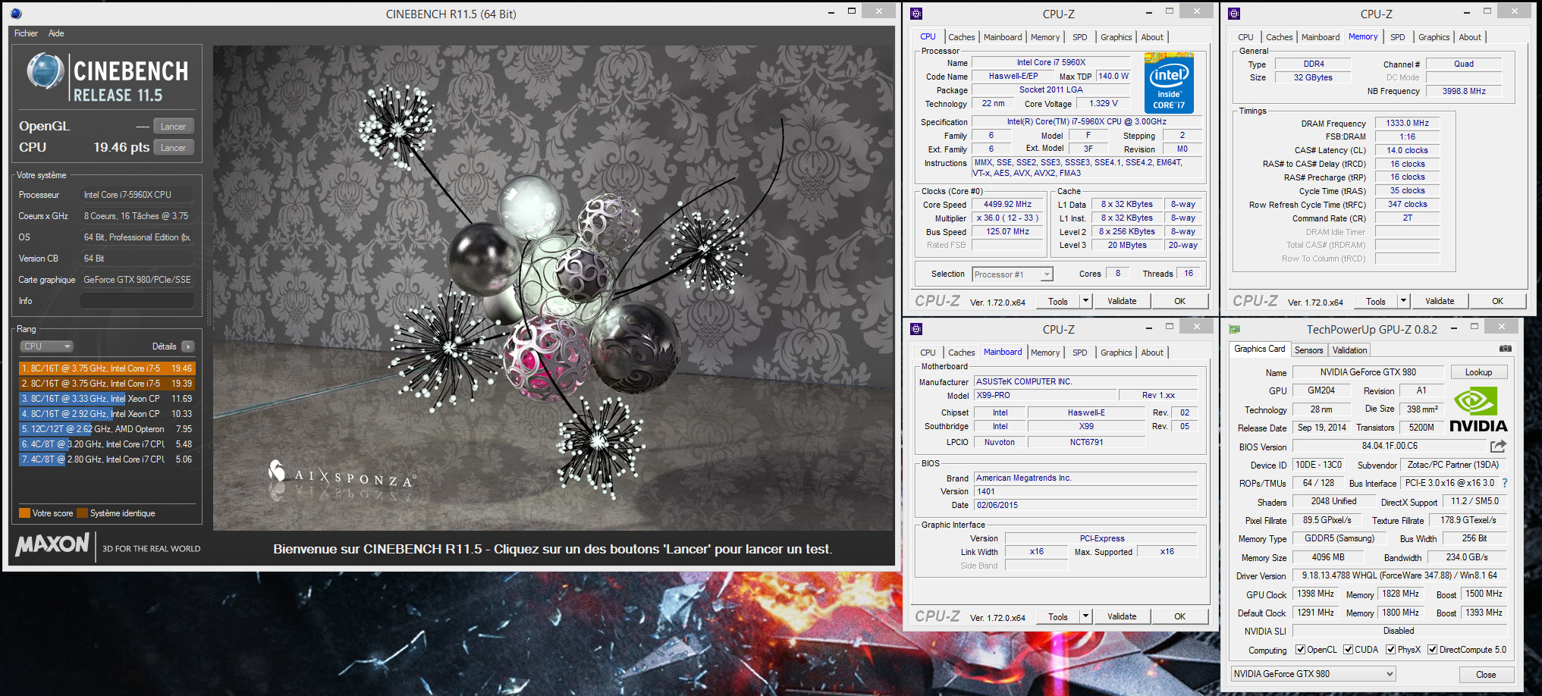Screen dimensions: 1542x696
Task: Click the motherboard model X99-PRO field
Action: tap(1046, 395)
